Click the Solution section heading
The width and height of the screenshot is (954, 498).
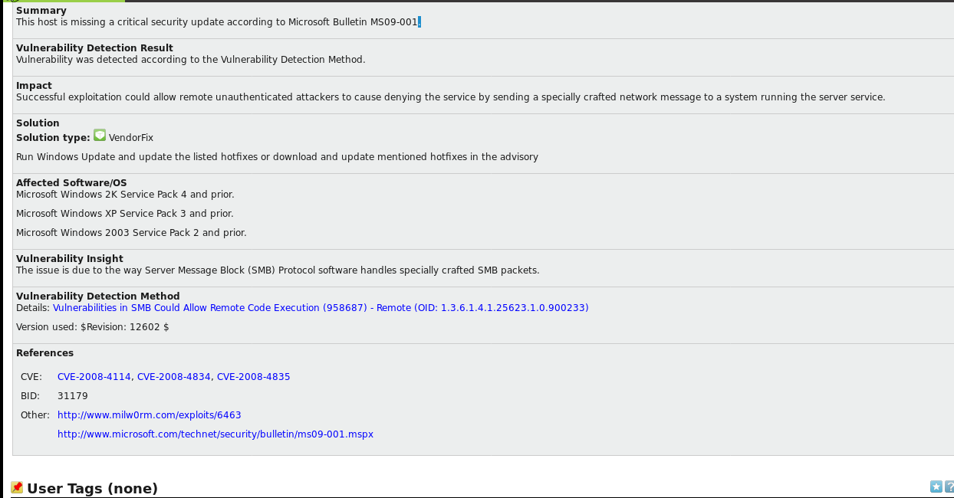[38, 123]
